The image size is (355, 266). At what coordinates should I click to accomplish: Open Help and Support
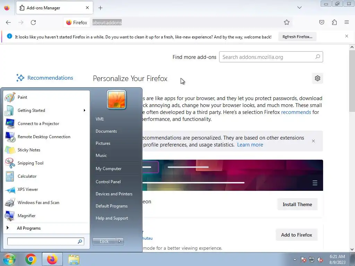[112, 218]
